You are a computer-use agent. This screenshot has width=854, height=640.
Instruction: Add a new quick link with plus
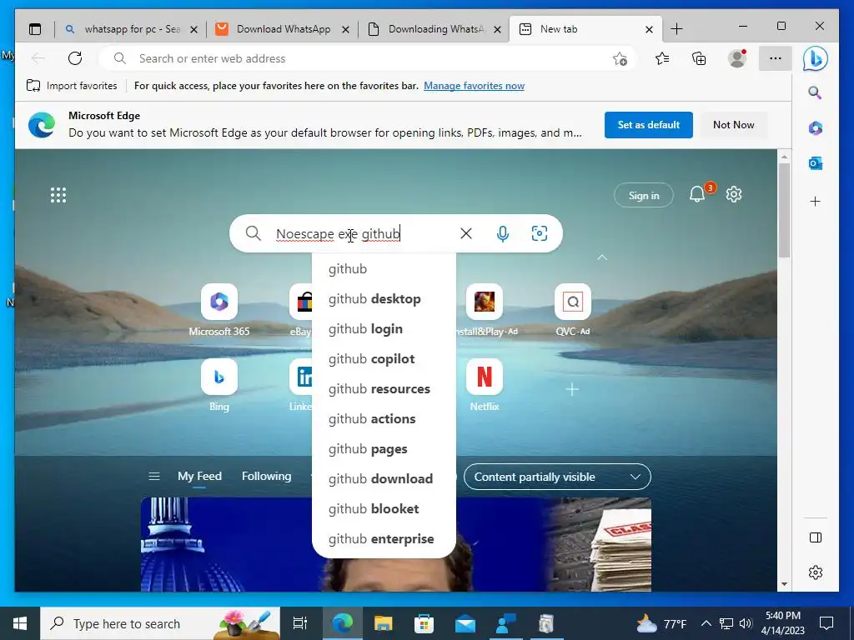click(x=572, y=389)
